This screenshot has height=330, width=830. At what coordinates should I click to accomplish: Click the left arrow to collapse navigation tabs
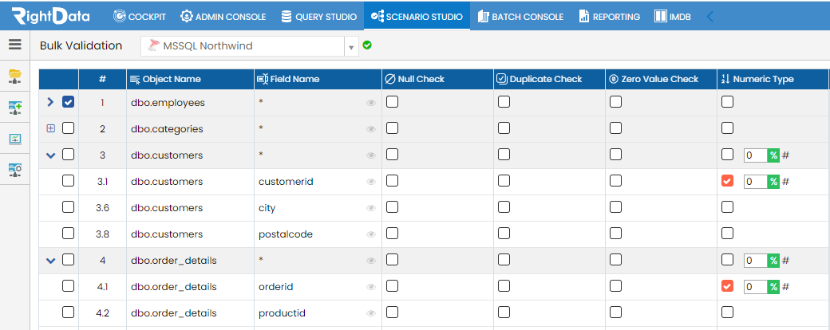tap(710, 17)
